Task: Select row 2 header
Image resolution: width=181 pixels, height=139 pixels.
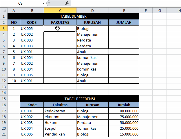Action: 3,22
